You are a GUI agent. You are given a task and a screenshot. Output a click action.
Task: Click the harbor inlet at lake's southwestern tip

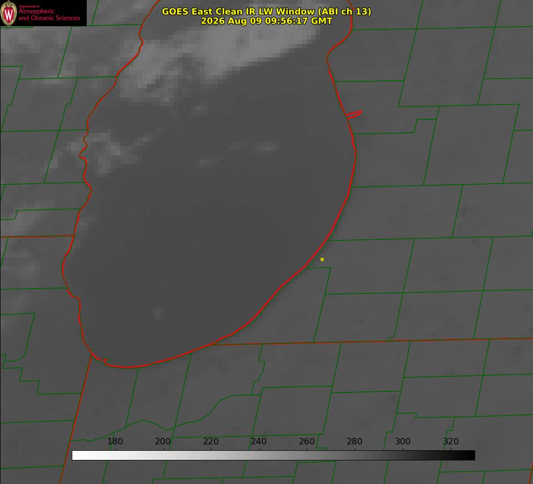tap(101, 360)
